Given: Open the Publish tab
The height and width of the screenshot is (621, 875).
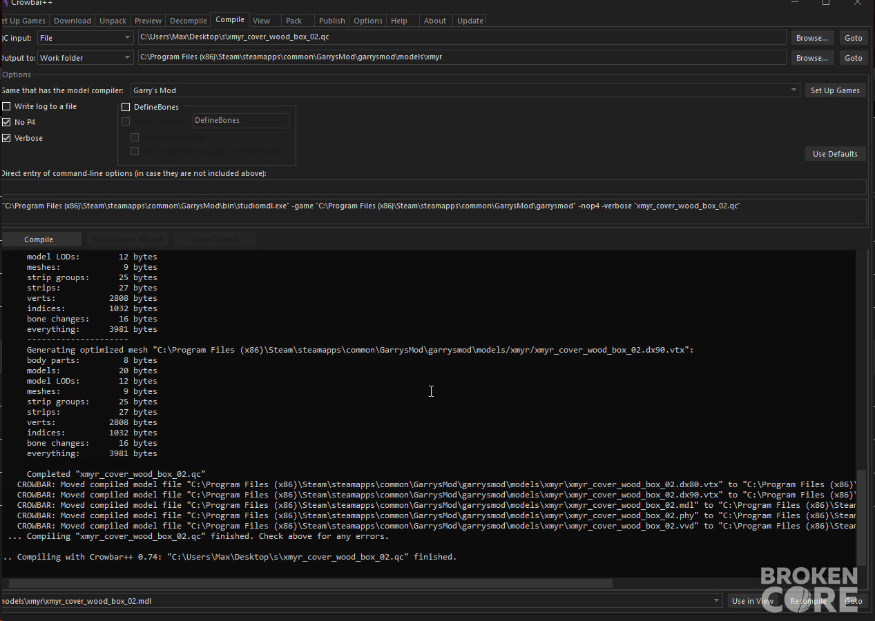Looking at the screenshot, I should pos(332,21).
